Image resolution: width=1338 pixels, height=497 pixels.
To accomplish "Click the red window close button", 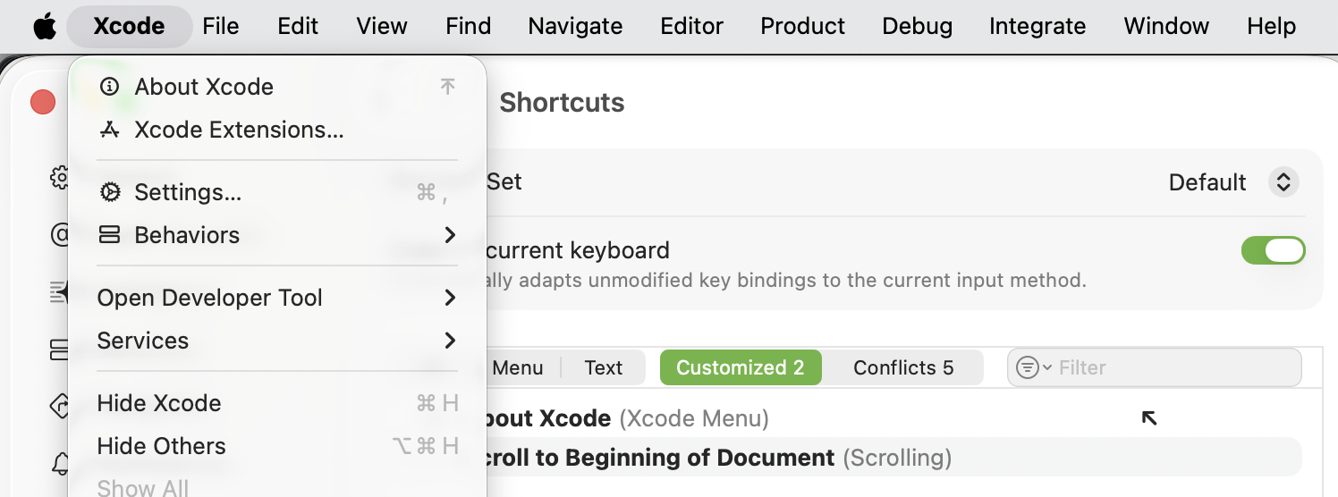I will click(x=43, y=102).
